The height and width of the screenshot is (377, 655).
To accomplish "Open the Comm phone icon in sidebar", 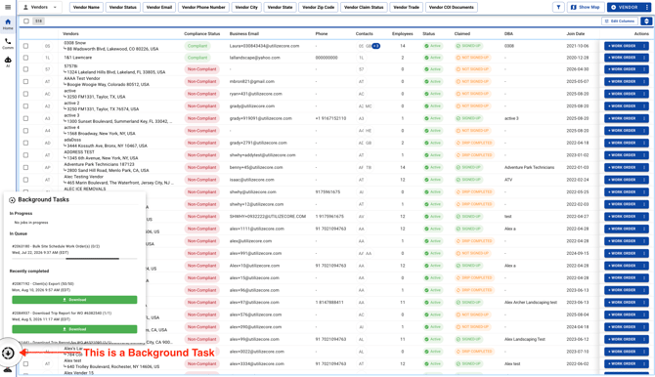I will (8, 43).
